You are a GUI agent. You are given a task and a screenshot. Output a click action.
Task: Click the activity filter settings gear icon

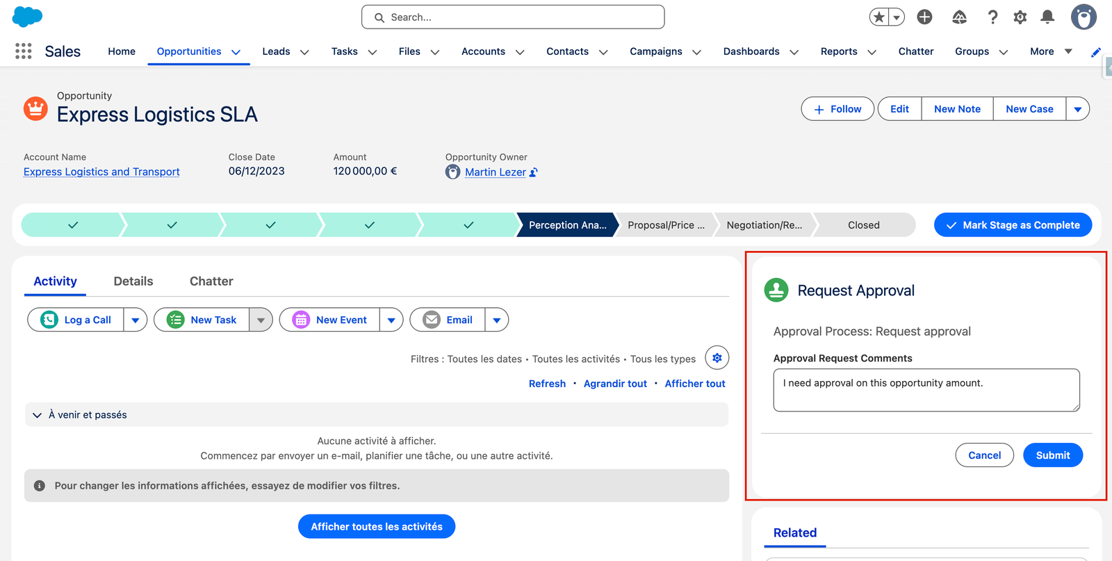(x=717, y=358)
